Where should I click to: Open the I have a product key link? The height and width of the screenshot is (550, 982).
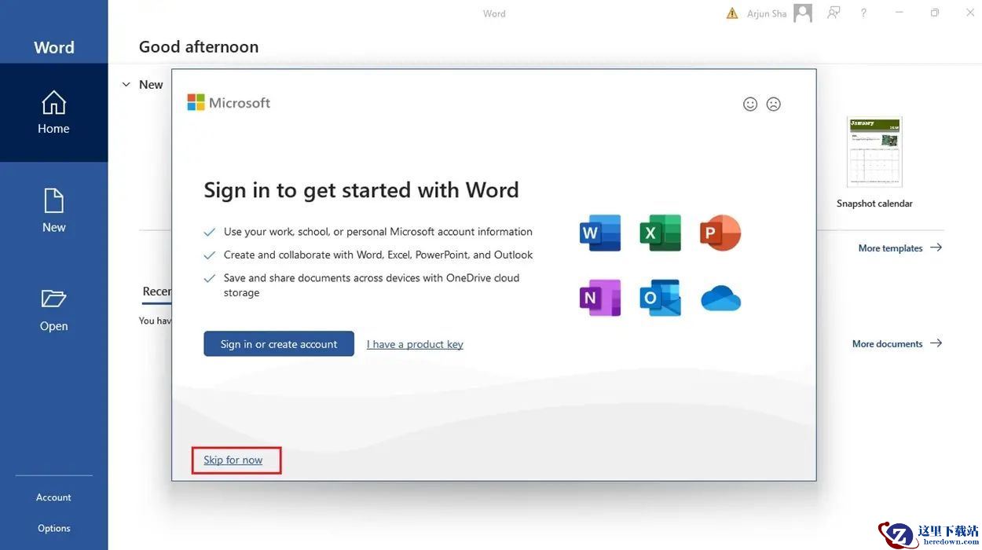[415, 344]
